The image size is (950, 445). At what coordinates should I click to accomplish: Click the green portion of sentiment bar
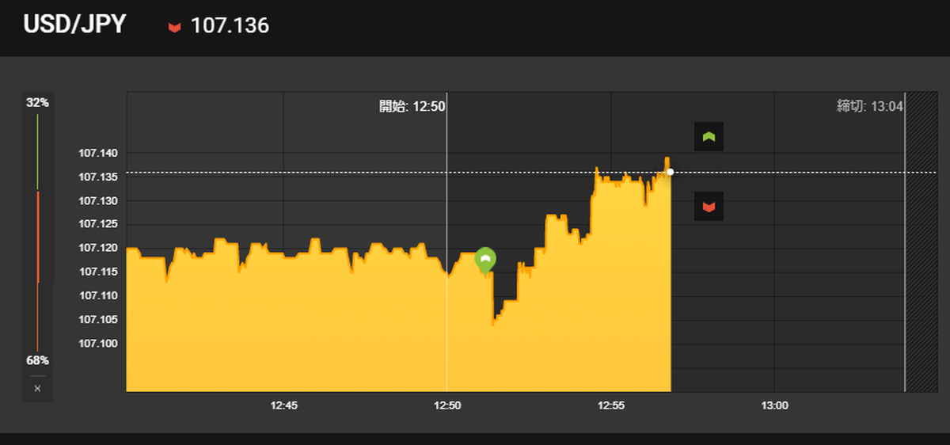(x=37, y=150)
